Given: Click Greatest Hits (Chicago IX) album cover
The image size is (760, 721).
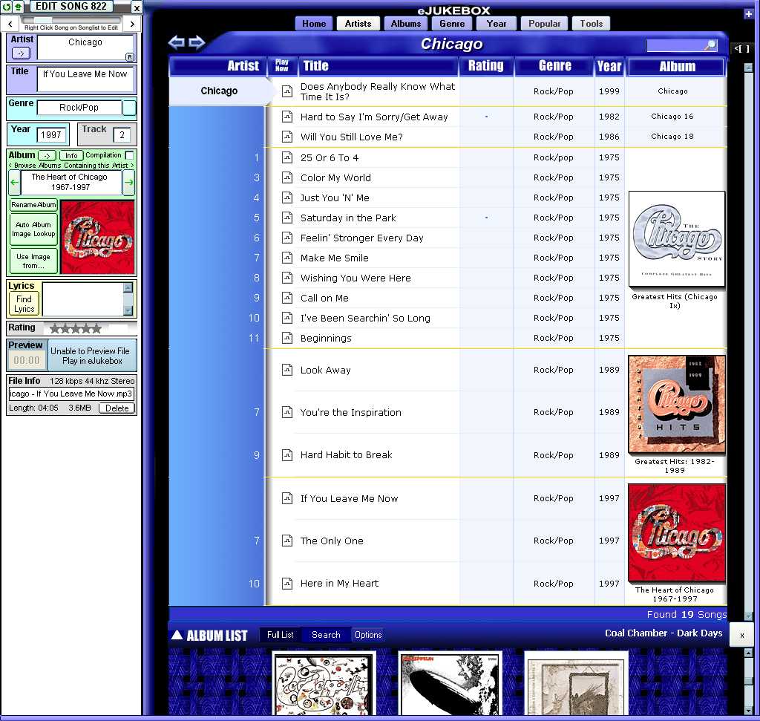Looking at the screenshot, I should coord(677,239).
